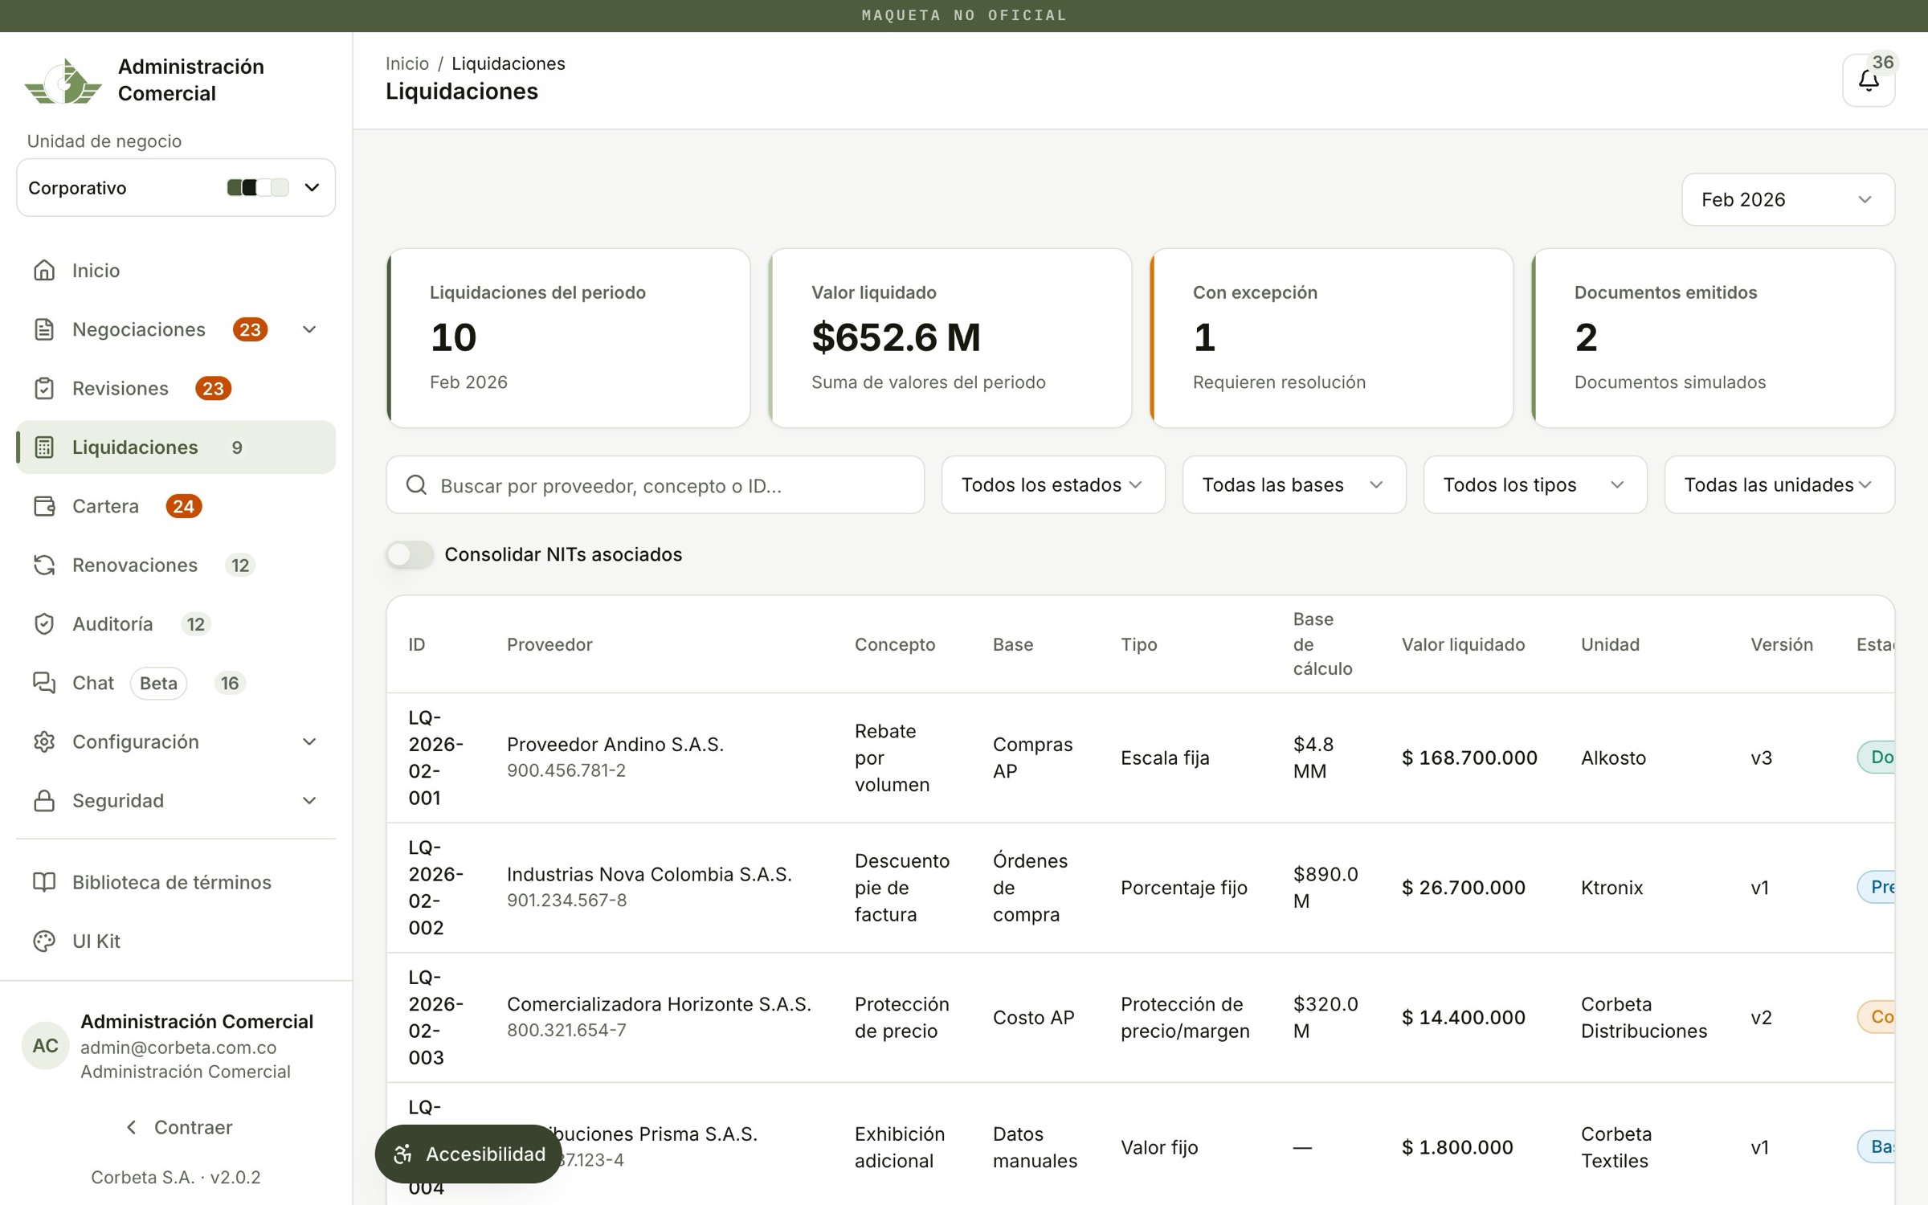The height and width of the screenshot is (1205, 1928).
Task: Go to Auditoría section
Action: (176, 624)
